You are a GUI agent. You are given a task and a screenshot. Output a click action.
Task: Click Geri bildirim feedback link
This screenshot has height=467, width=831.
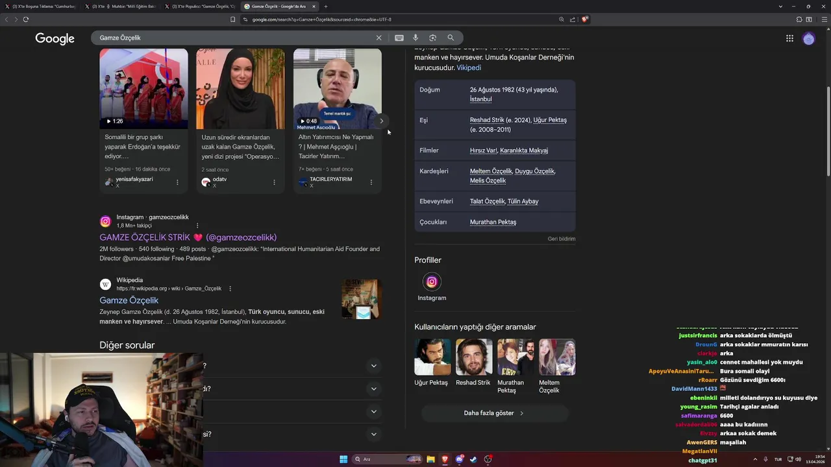(562, 239)
